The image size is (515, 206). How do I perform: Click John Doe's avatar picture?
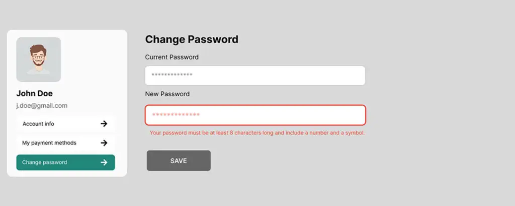point(39,60)
